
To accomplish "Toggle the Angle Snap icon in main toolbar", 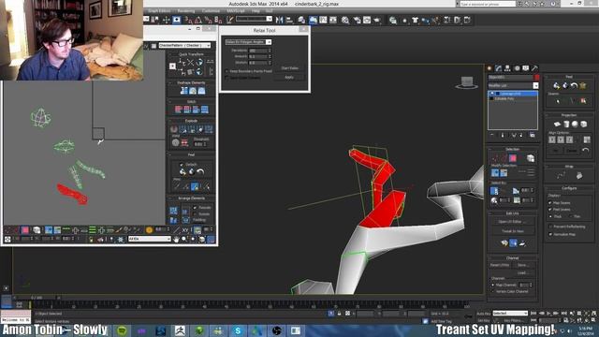I will [198, 20].
